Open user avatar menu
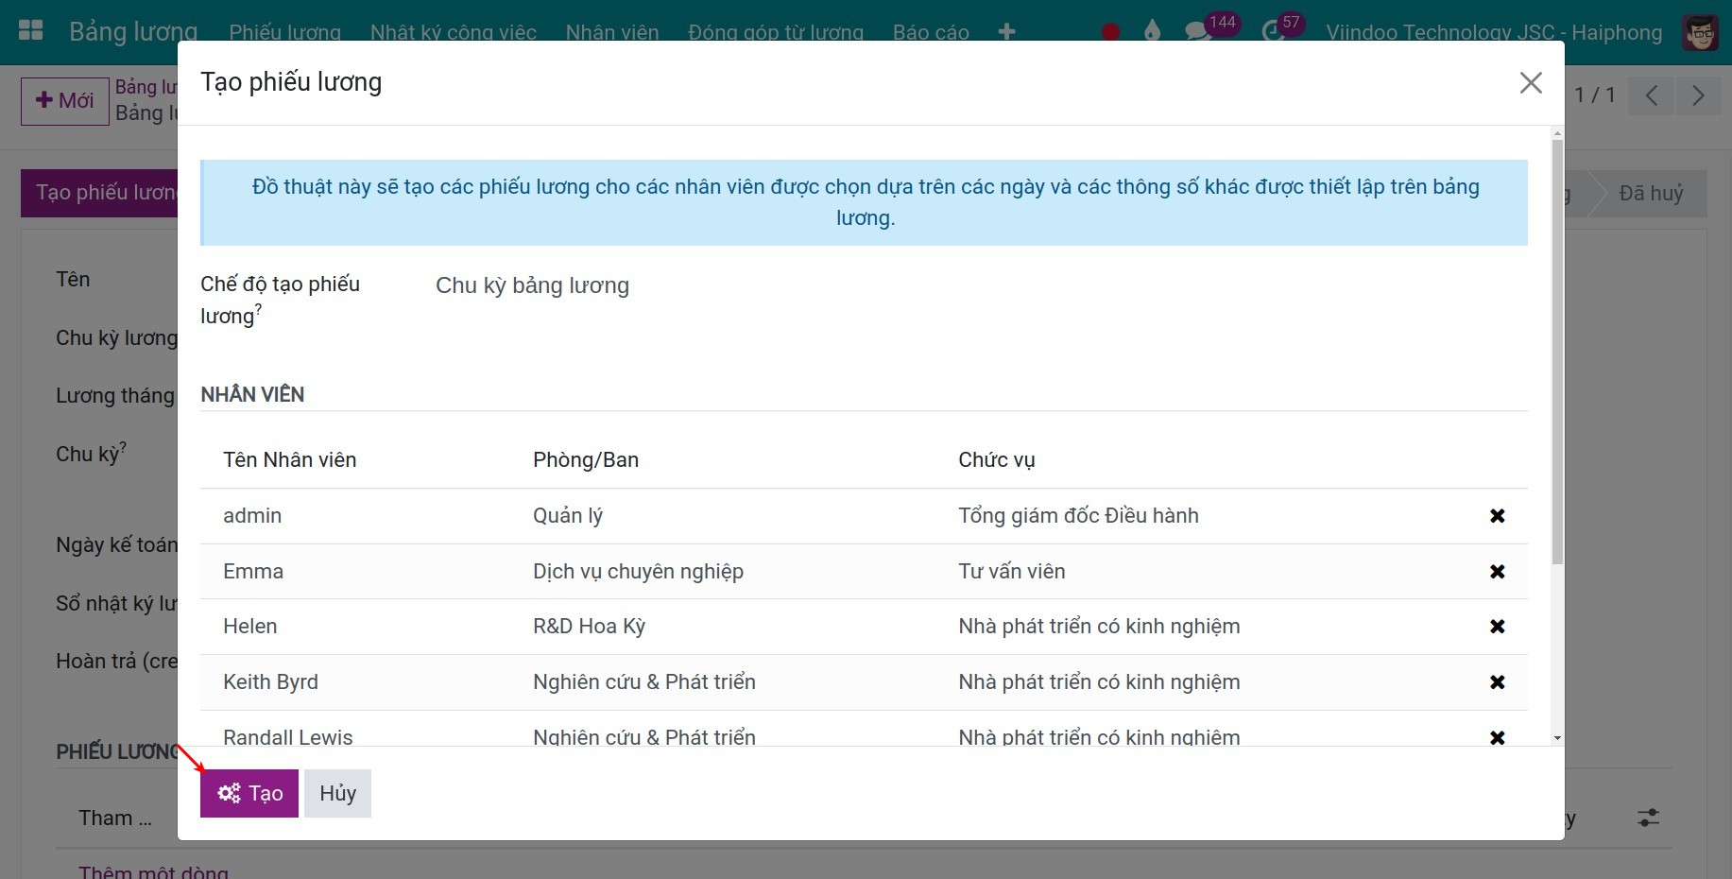Screen dimensions: 1732x879 (1701, 33)
